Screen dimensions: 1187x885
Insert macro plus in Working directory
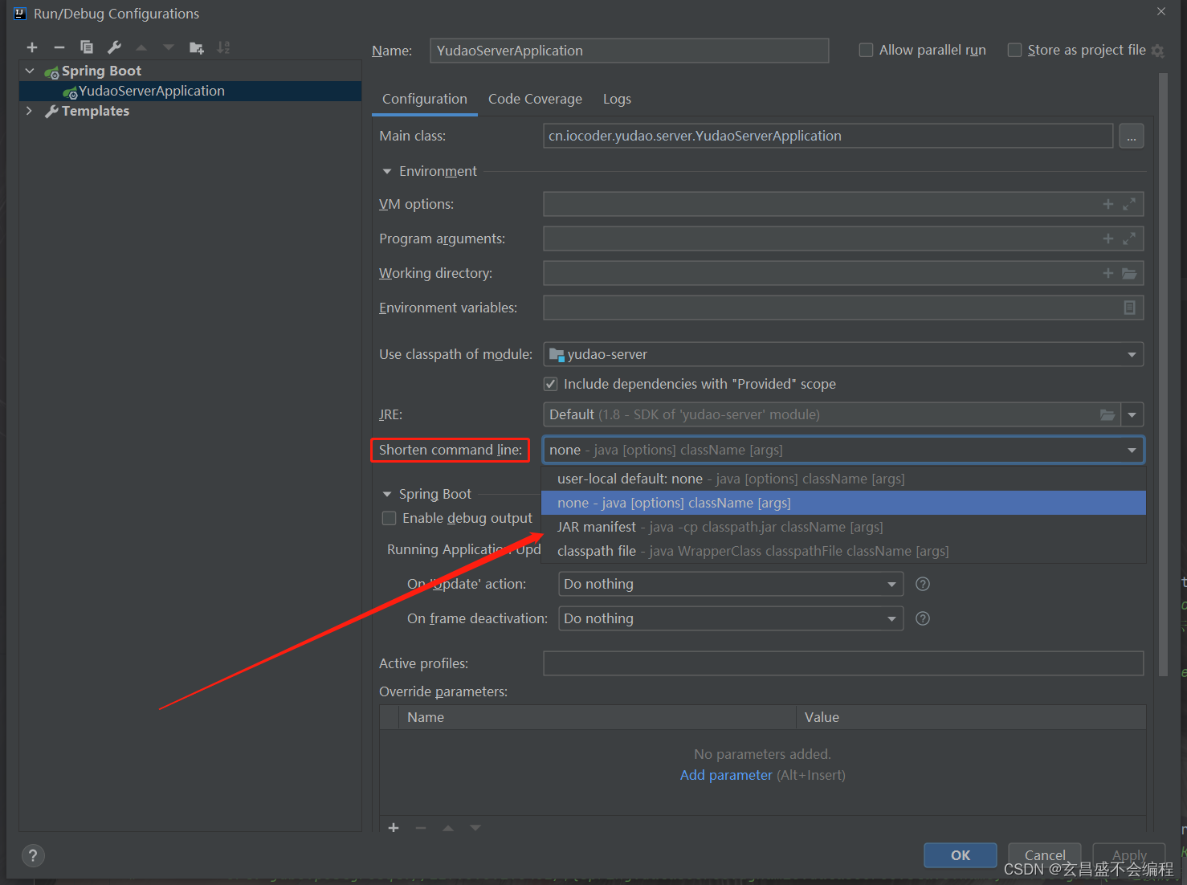[1108, 273]
